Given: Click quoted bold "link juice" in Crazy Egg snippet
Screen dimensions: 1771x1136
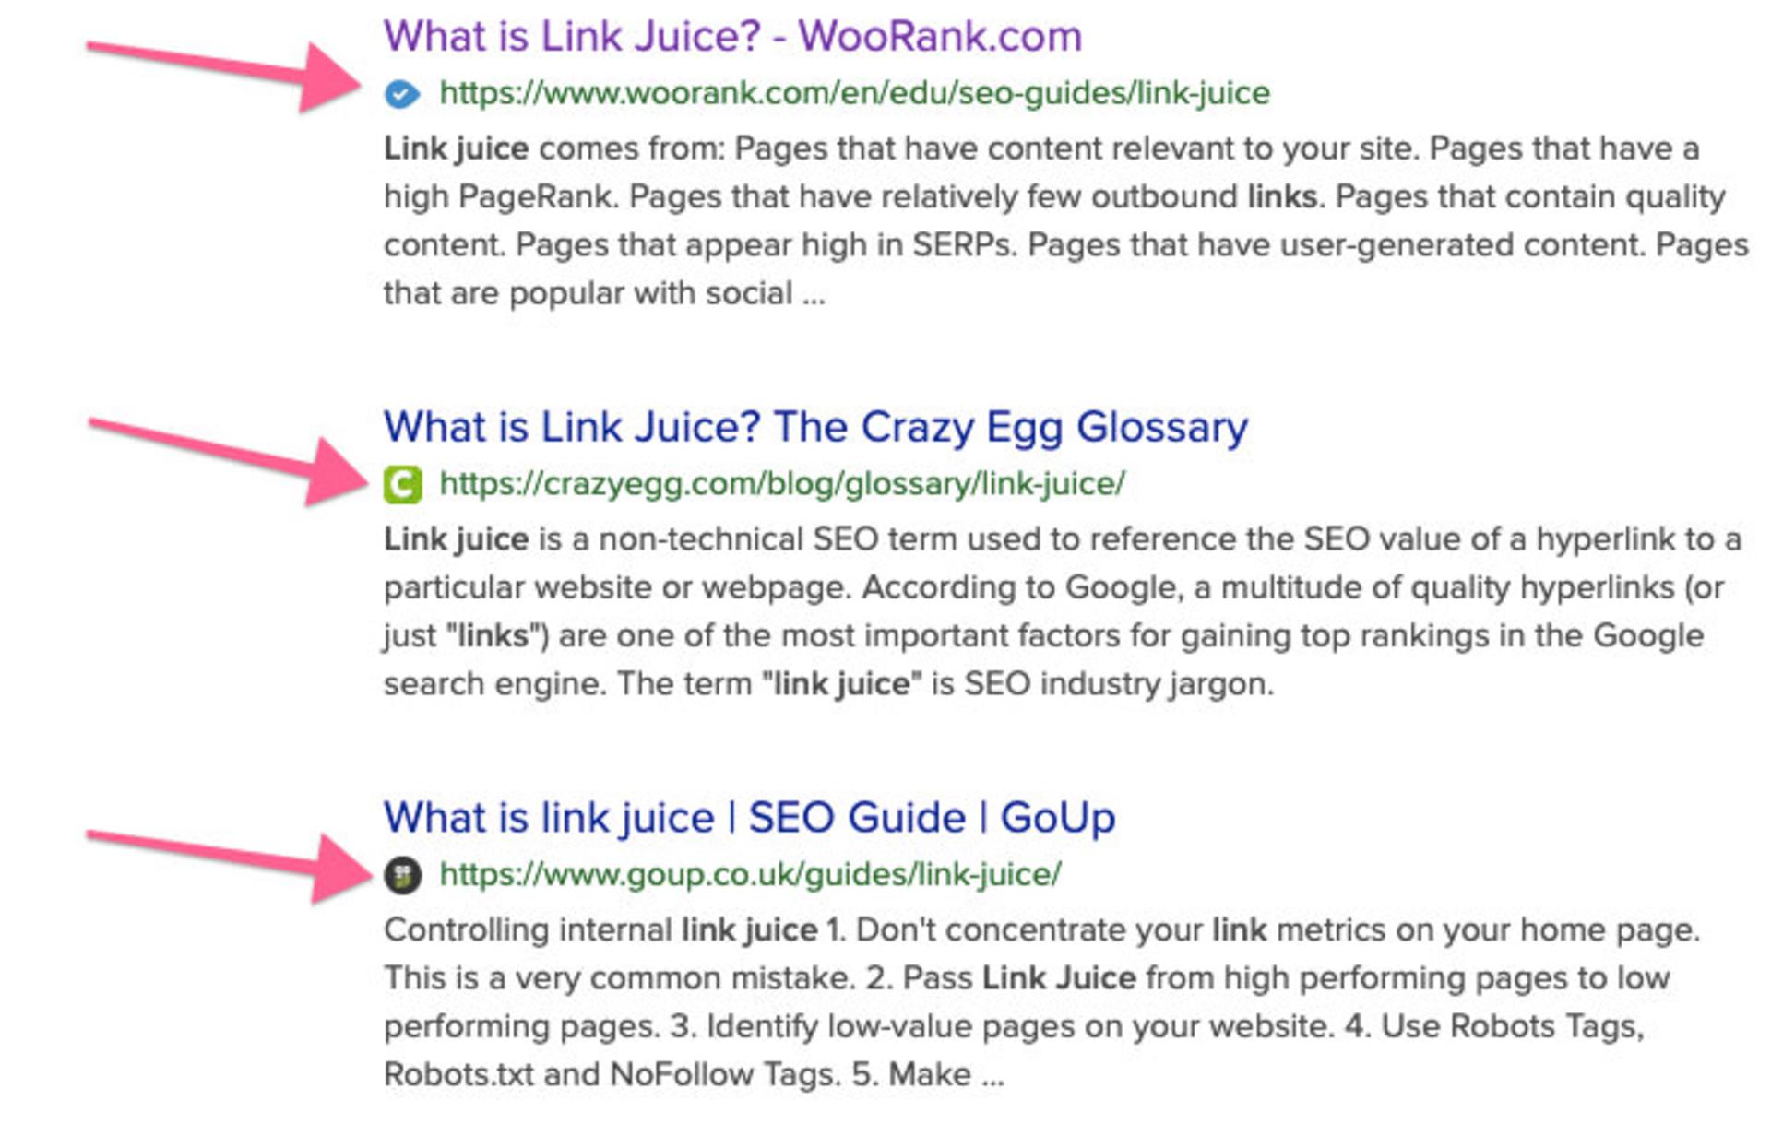Looking at the screenshot, I should (842, 684).
